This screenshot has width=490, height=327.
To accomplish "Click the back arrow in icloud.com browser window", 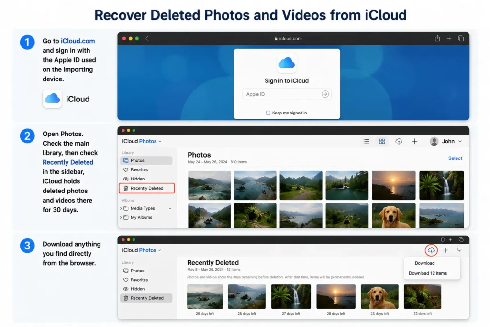I will coord(147,38).
